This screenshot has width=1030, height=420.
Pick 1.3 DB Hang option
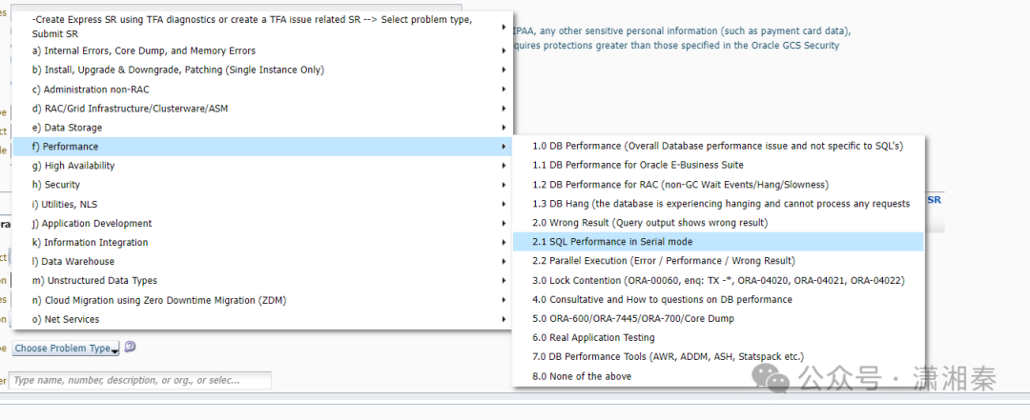pyautogui.click(x=720, y=204)
